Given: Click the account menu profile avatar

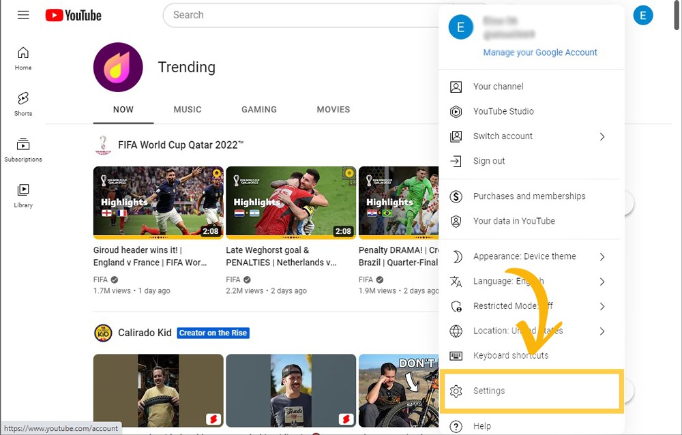Looking at the screenshot, I should (461, 27).
